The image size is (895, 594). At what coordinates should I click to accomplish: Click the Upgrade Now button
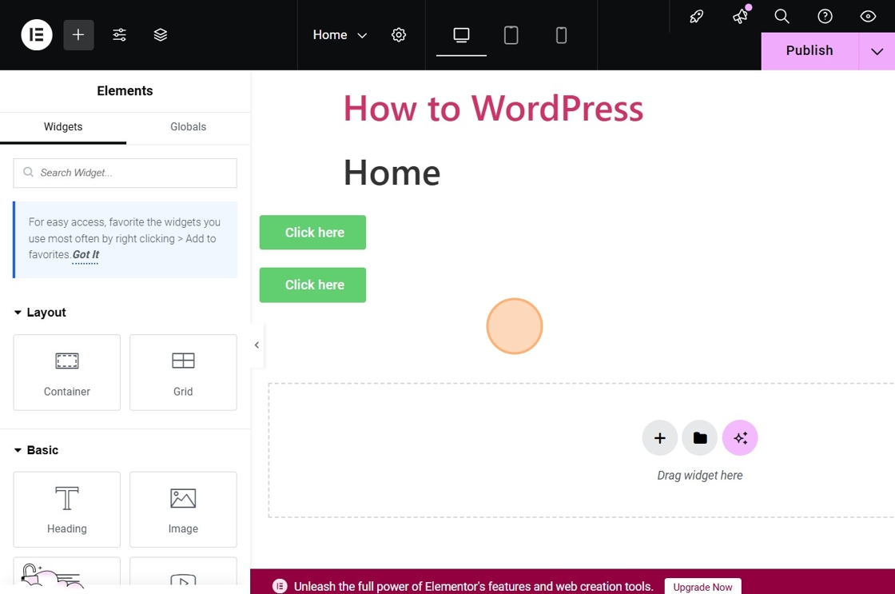coord(702,587)
